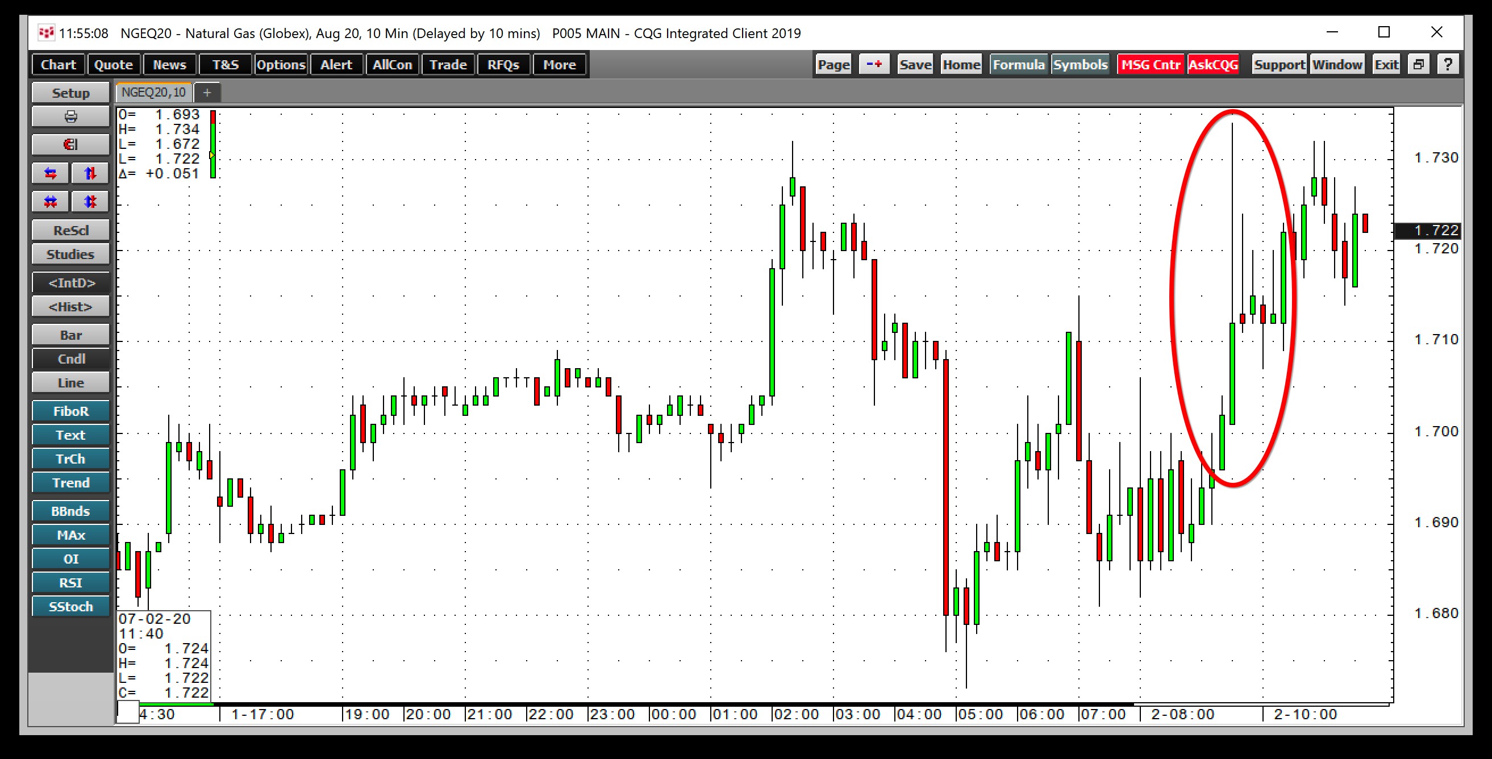The height and width of the screenshot is (759, 1492).
Task: Click the red-plus page icon button
Action: [874, 64]
